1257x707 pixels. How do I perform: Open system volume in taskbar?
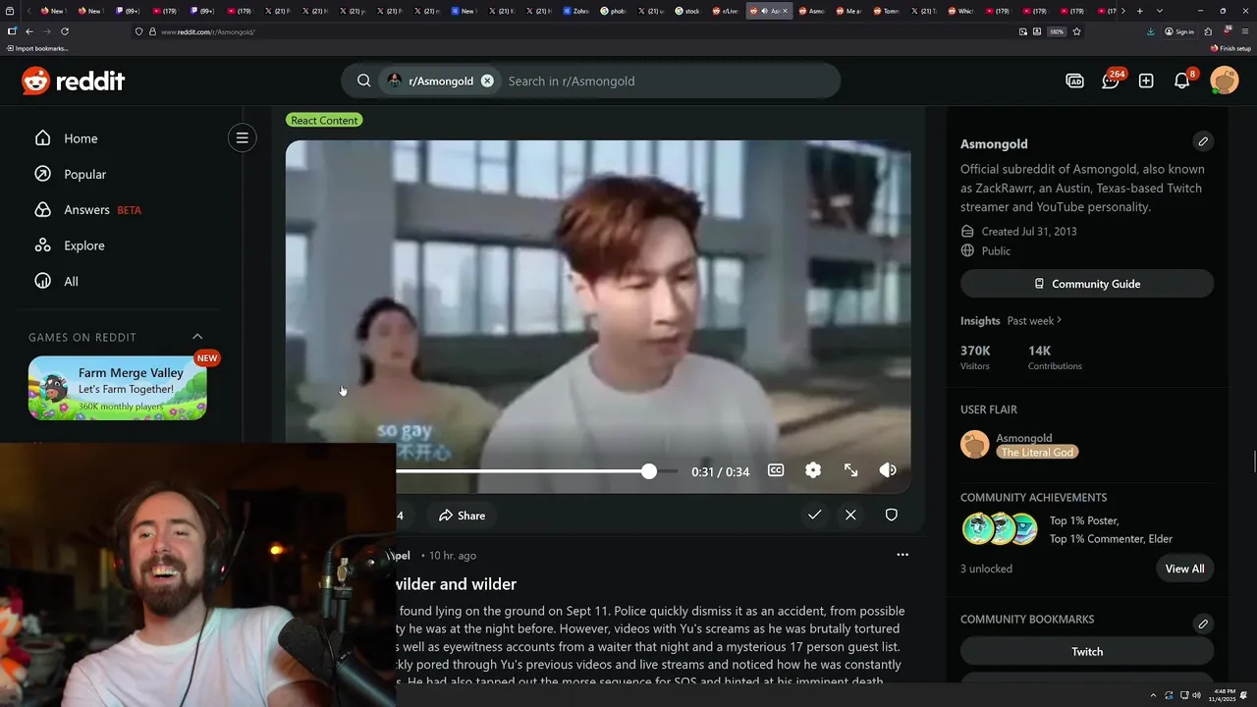[x=1195, y=695]
